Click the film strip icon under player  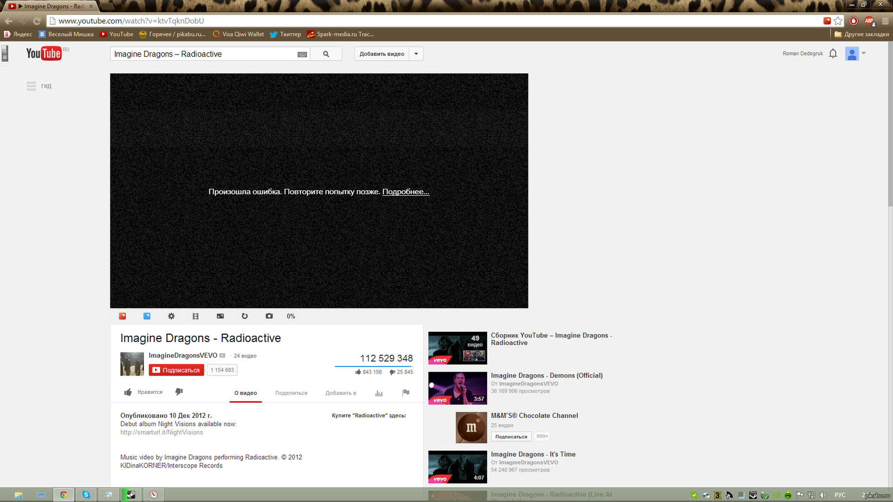pos(195,316)
